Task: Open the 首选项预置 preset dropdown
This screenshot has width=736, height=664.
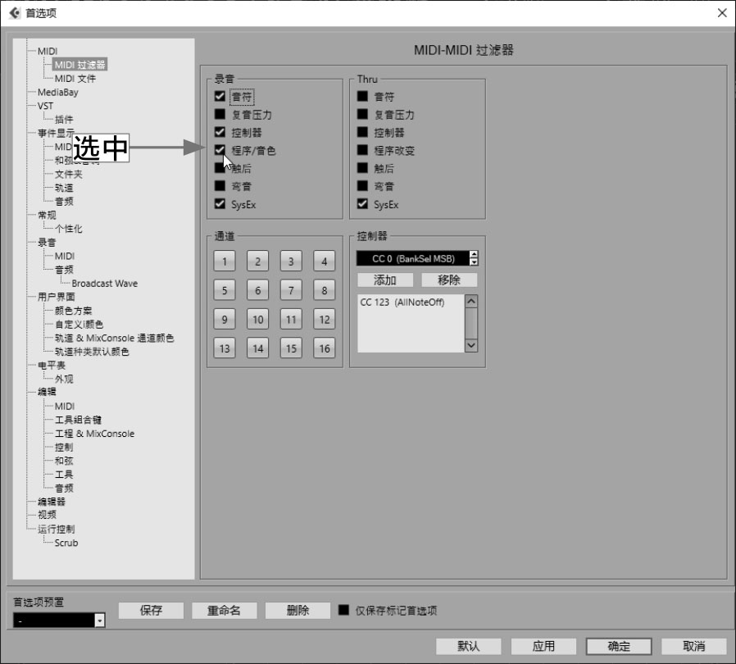Action: pyautogui.click(x=100, y=621)
